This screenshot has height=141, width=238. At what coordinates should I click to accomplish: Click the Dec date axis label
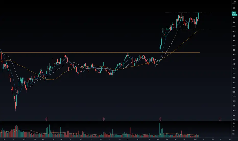176,139
